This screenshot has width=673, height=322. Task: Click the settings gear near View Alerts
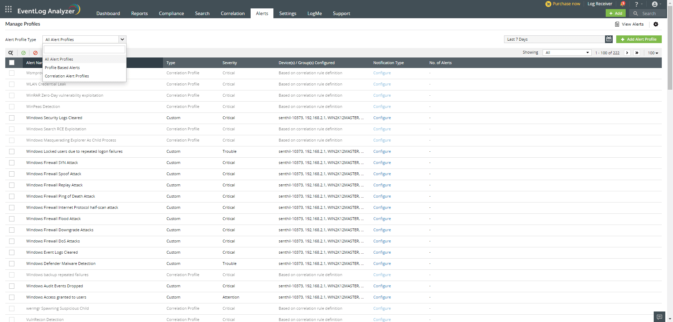[656, 24]
